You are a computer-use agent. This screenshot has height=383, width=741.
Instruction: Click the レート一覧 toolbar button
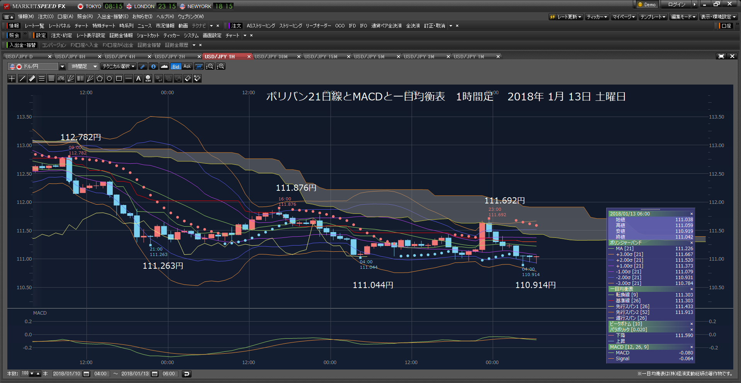[x=34, y=26]
